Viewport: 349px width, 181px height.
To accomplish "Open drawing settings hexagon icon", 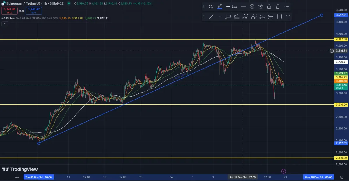I will [x=252, y=6].
